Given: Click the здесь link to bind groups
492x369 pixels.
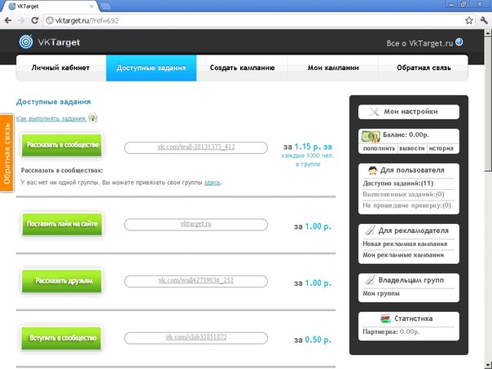Looking at the screenshot, I should [213, 182].
